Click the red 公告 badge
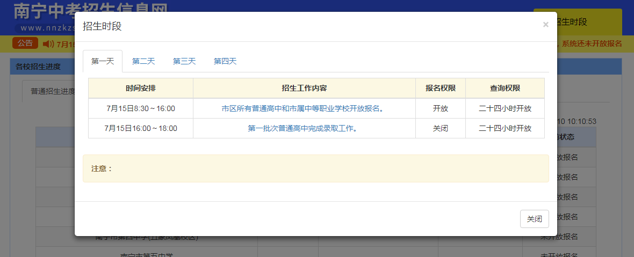The image size is (634, 257). (x=25, y=43)
